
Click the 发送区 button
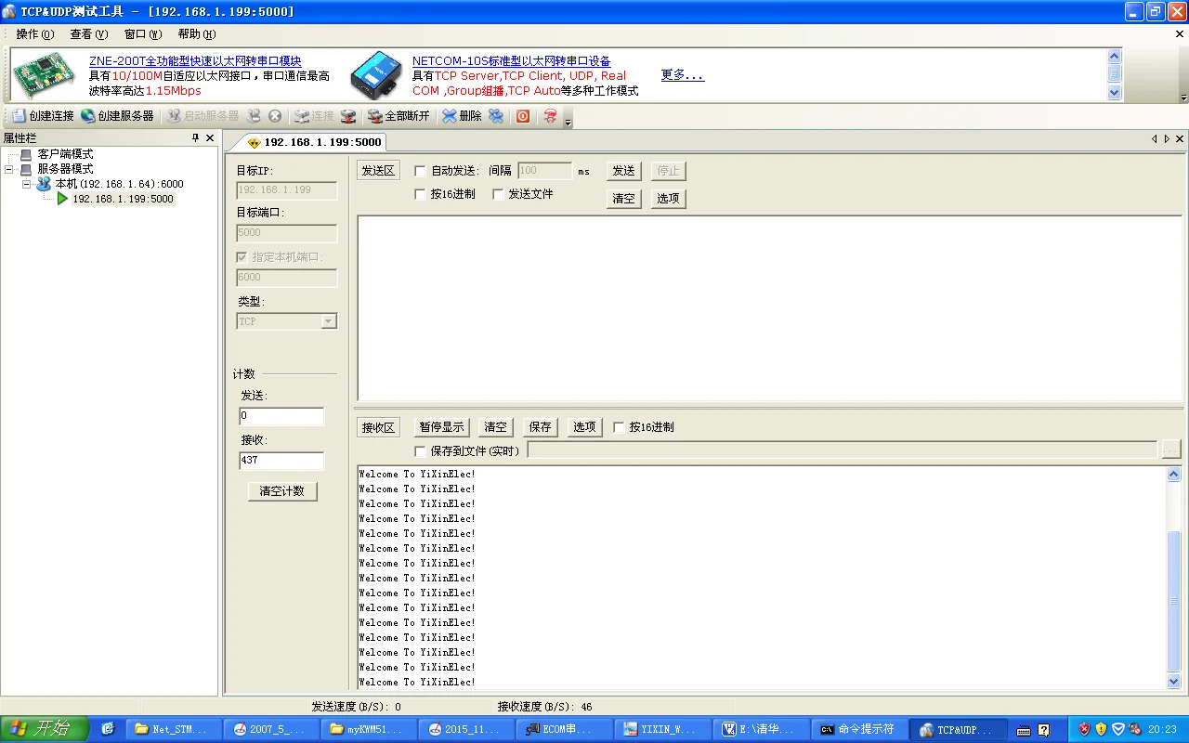point(378,171)
